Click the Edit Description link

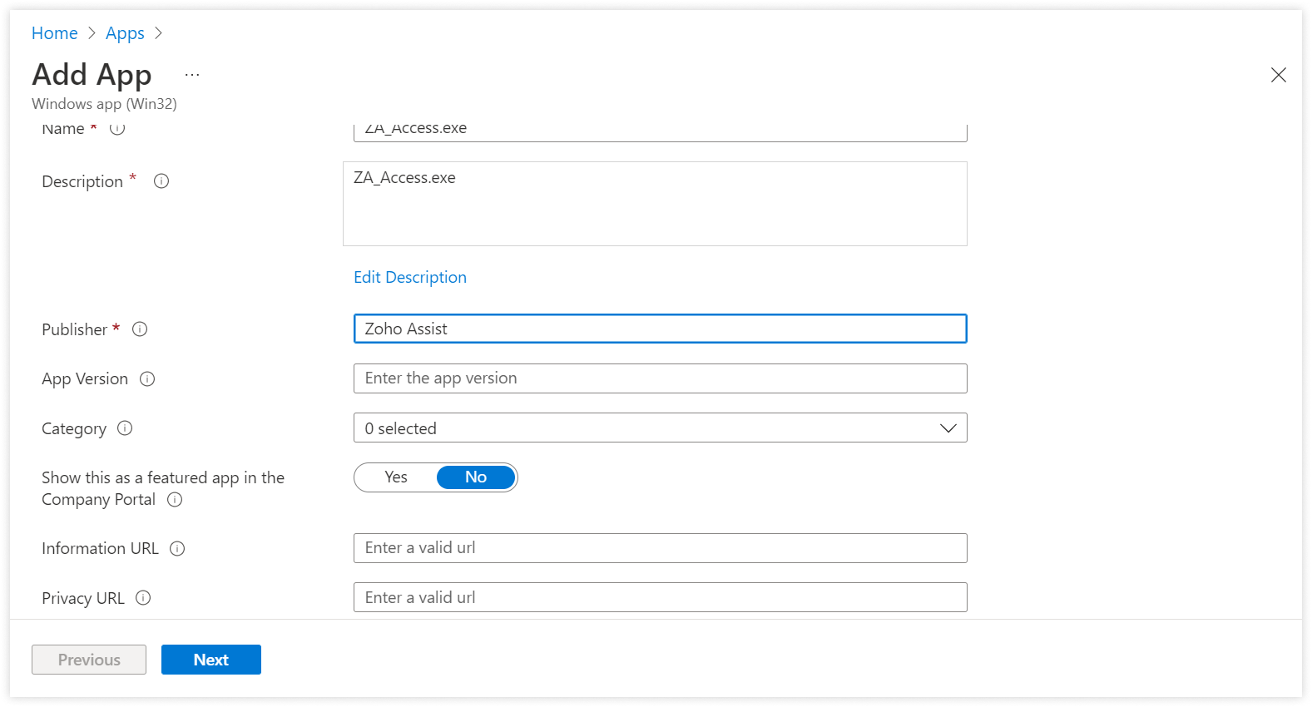[x=410, y=278]
